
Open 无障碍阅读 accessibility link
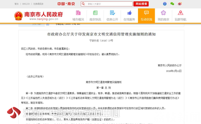(38, 4)
